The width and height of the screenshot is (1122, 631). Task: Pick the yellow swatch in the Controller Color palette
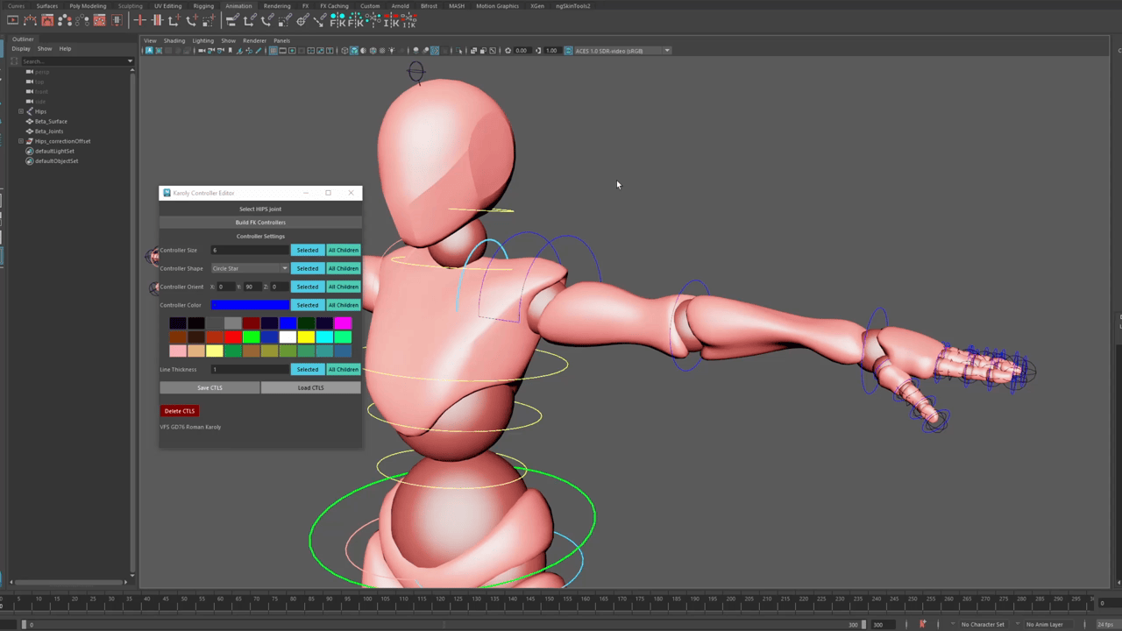click(306, 337)
